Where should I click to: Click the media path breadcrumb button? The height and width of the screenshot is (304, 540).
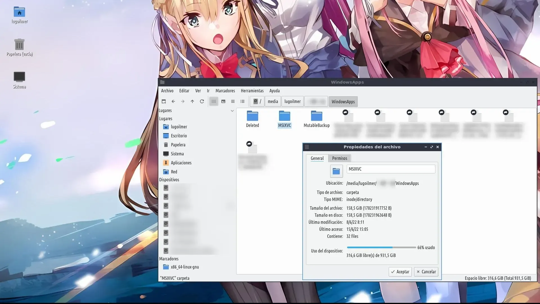click(x=273, y=102)
